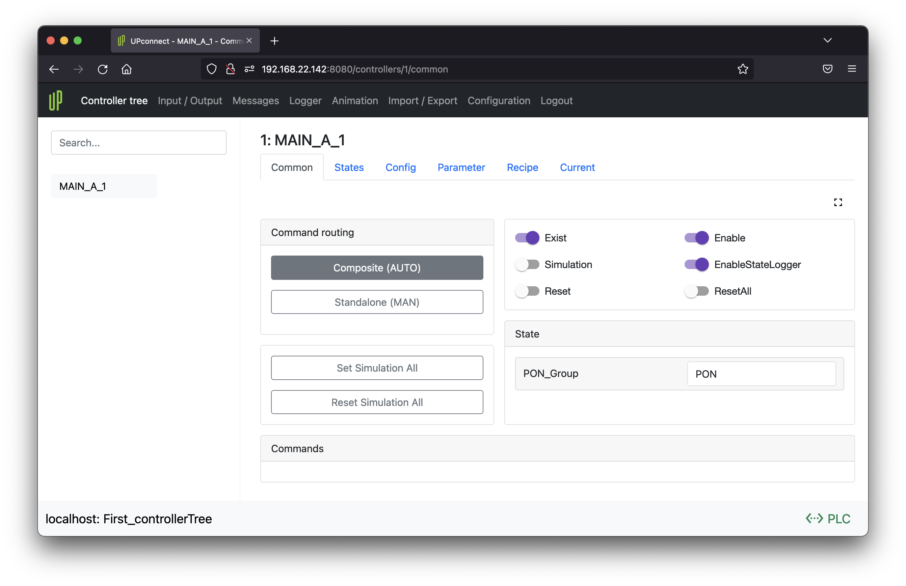Expand the tab list chevron dropdown

[827, 40]
